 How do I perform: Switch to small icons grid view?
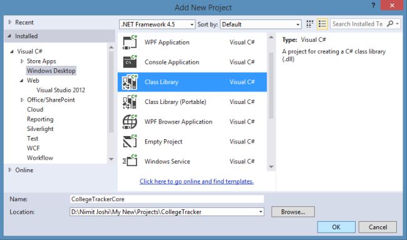(309, 24)
